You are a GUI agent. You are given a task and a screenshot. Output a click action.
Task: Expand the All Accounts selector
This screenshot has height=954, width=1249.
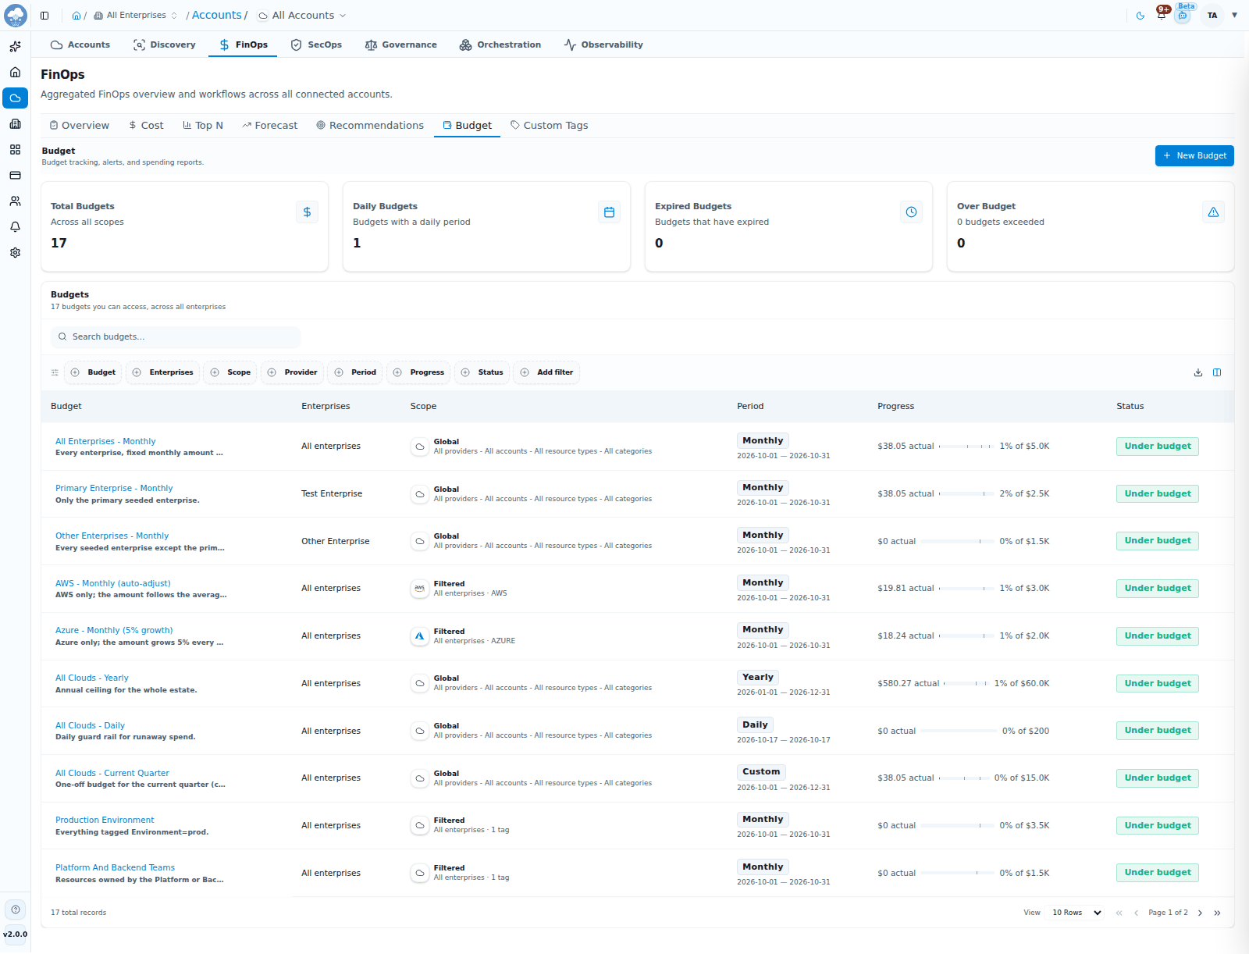point(302,16)
